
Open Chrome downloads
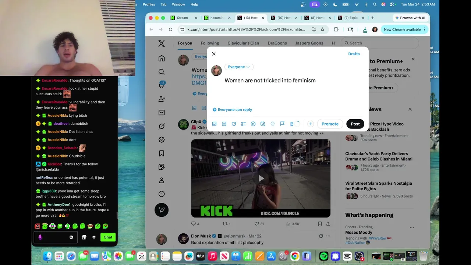pyautogui.click(x=365, y=29)
